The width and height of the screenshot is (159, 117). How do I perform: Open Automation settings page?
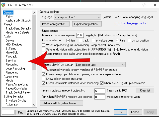coord(12,104)
